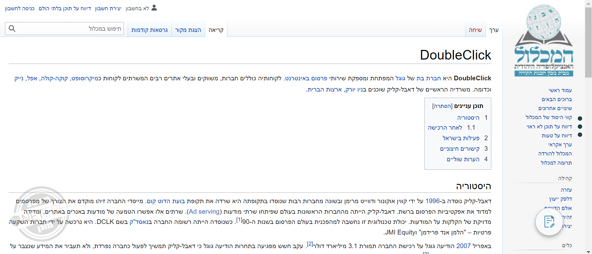Jump to 'קישורים חיצוניים' contents entry
The width and height of the screenshot is (592, 254).
[x=460, y=149]
